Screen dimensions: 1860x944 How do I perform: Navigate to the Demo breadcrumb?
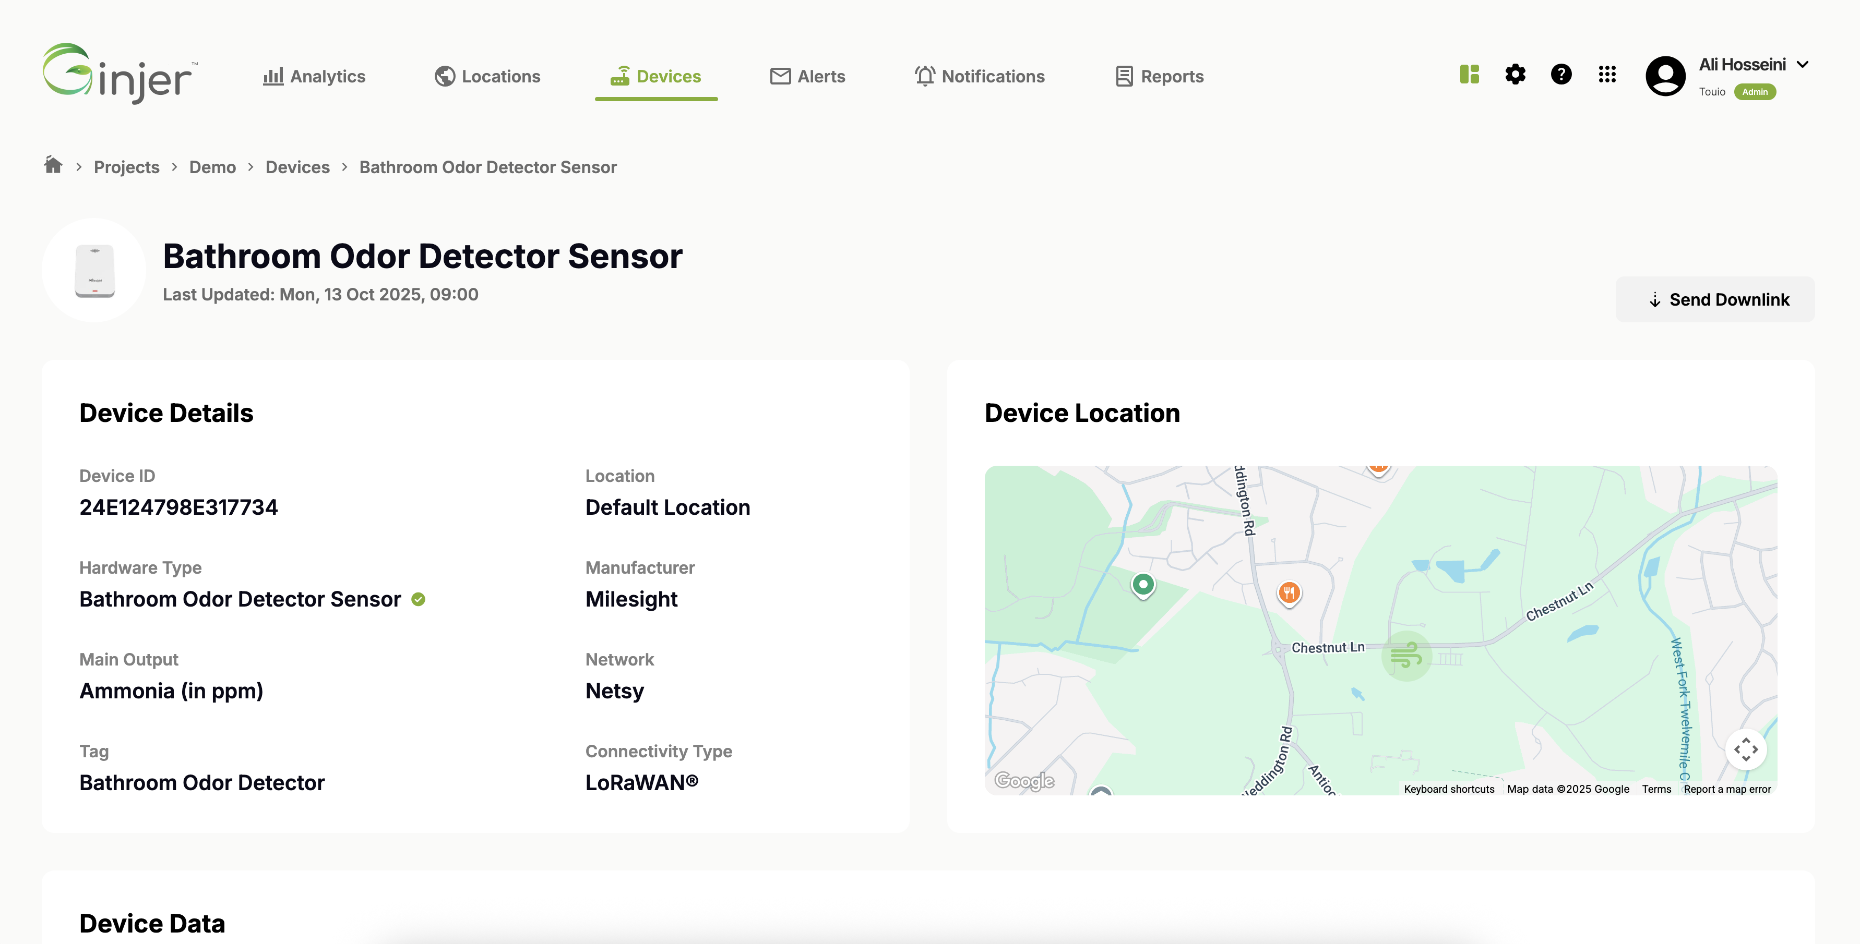pos(212,167)
